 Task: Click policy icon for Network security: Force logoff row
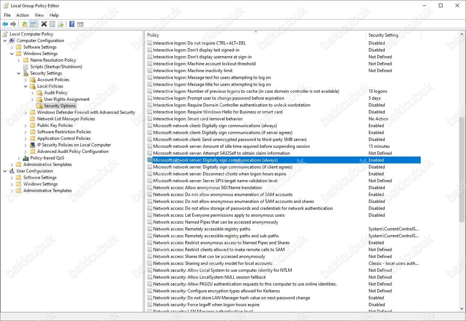click(x=150, y=305)
